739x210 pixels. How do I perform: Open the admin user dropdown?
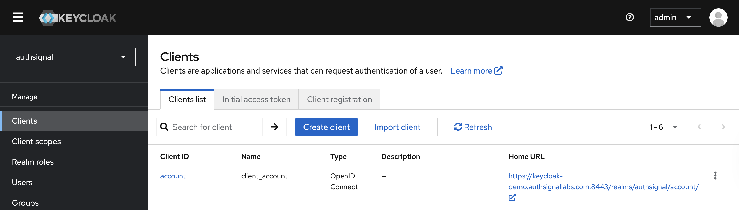click(675, 17)
